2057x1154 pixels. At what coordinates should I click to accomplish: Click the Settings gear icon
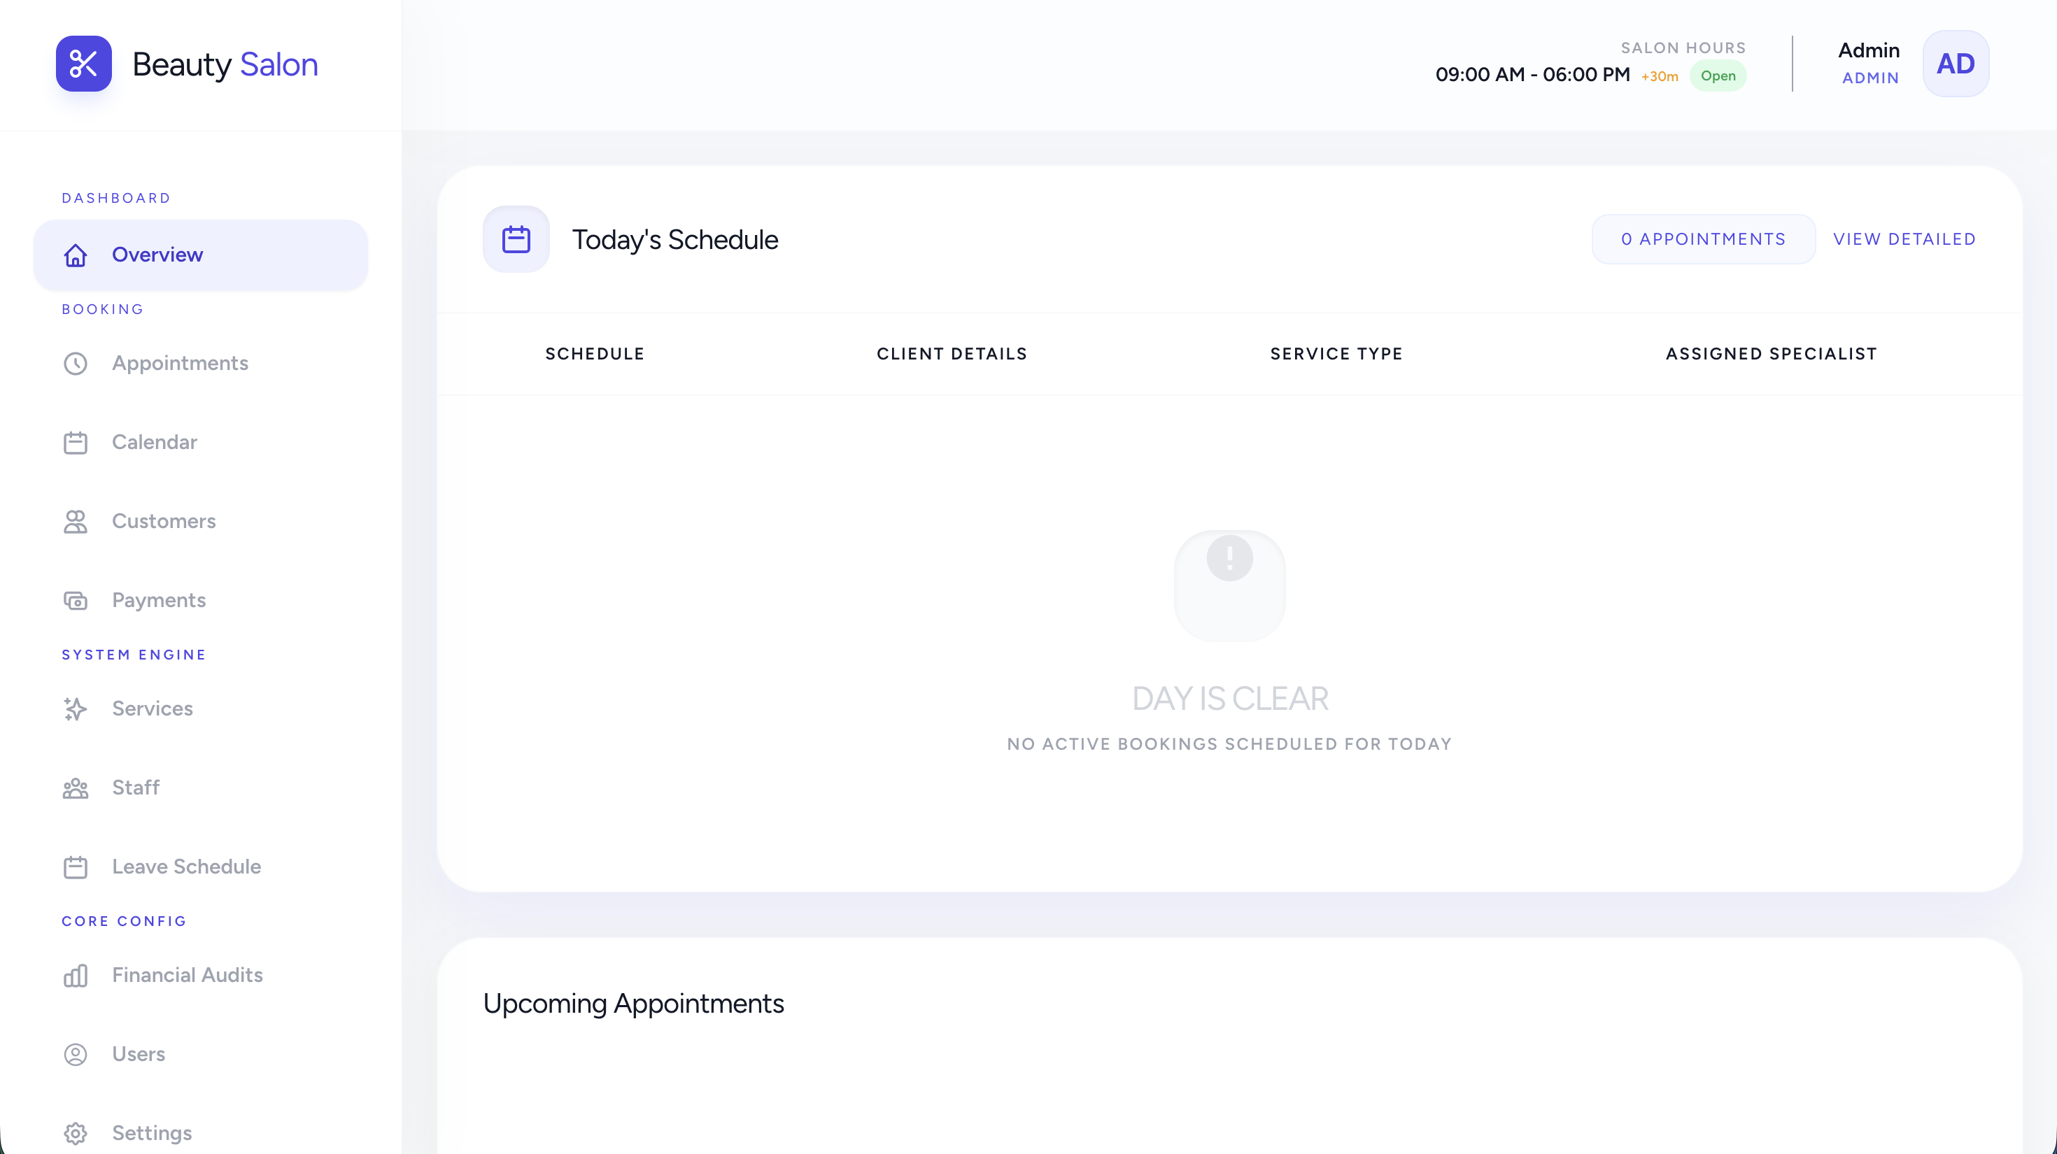[x=76, y=1134]
